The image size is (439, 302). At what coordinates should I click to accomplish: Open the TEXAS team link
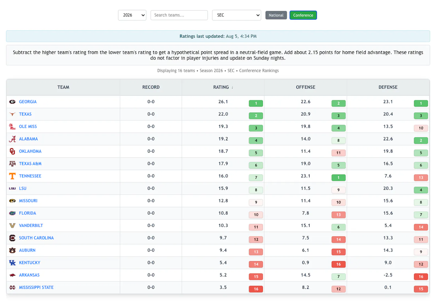25,114
